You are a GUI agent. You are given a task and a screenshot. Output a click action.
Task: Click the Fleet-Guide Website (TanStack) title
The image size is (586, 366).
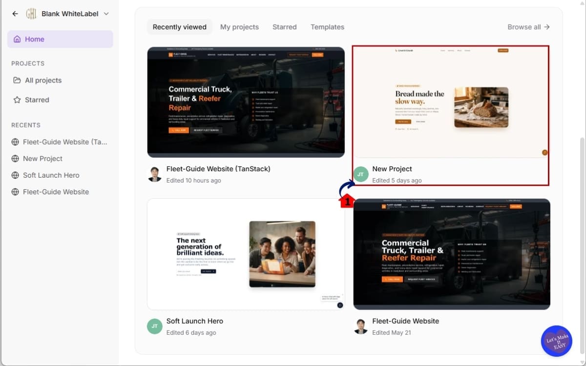pos(218,169)
